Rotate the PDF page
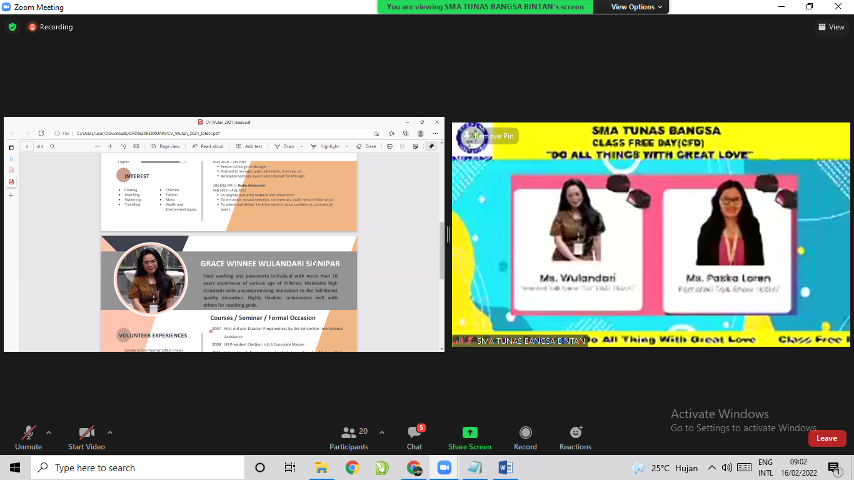Image resolution: width=854 pixels, height=480 pixels. (123, 146)
